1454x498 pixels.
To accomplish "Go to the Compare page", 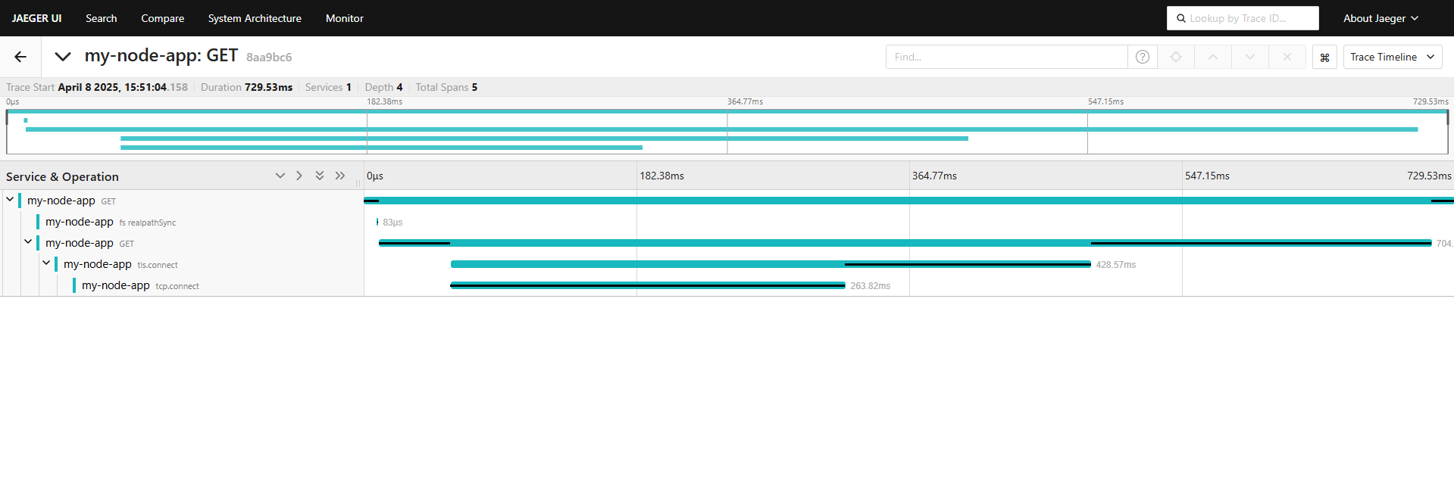I will point(162,18).
